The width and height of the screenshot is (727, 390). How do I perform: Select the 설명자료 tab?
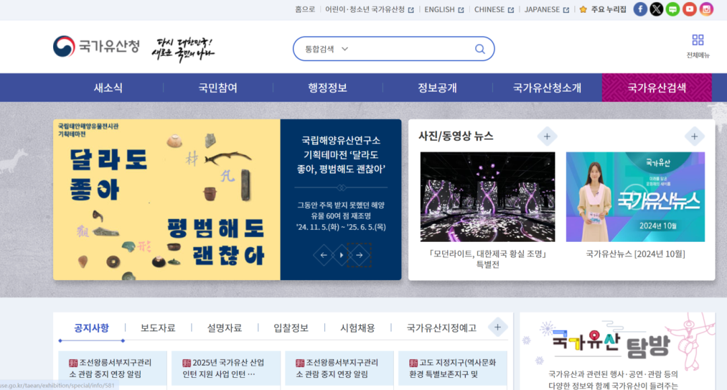click(224, 328)
